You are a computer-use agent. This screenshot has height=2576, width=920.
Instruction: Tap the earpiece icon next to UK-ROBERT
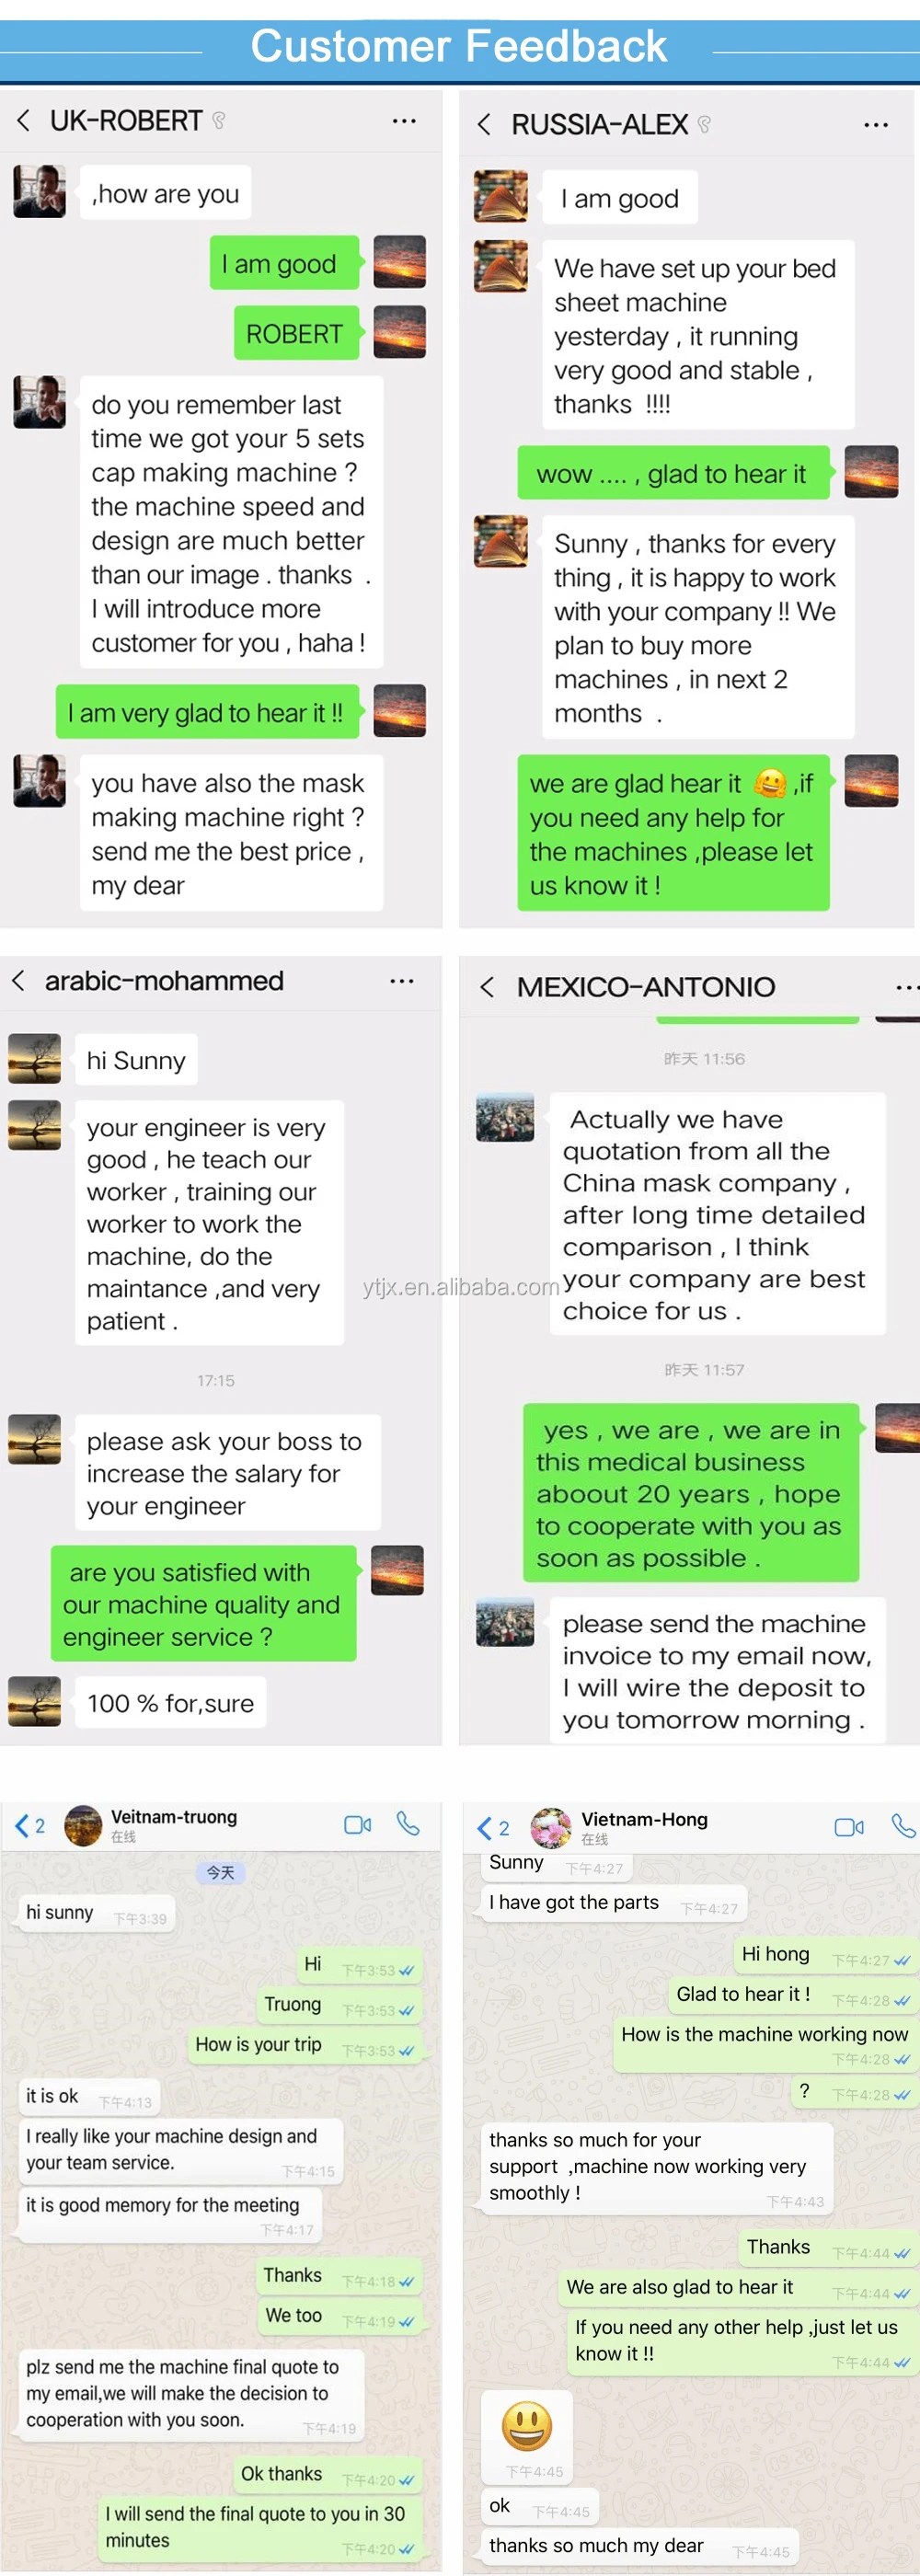point(219,121)
